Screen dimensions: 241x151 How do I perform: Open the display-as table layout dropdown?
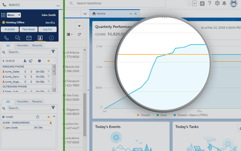tap(70, 34)
